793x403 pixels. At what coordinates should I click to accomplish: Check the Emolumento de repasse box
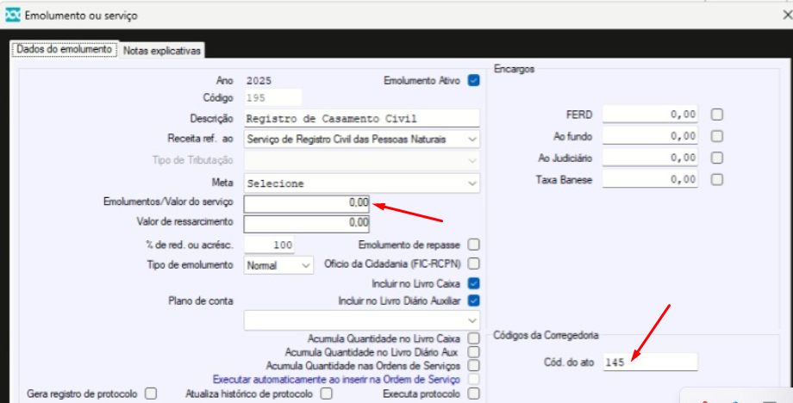pyautogui.click(x=473, y=245)
